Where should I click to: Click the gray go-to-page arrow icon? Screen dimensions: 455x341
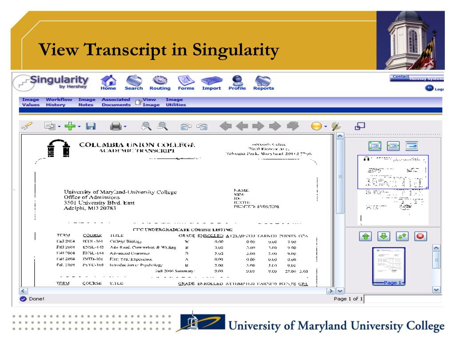coord(293,126)
